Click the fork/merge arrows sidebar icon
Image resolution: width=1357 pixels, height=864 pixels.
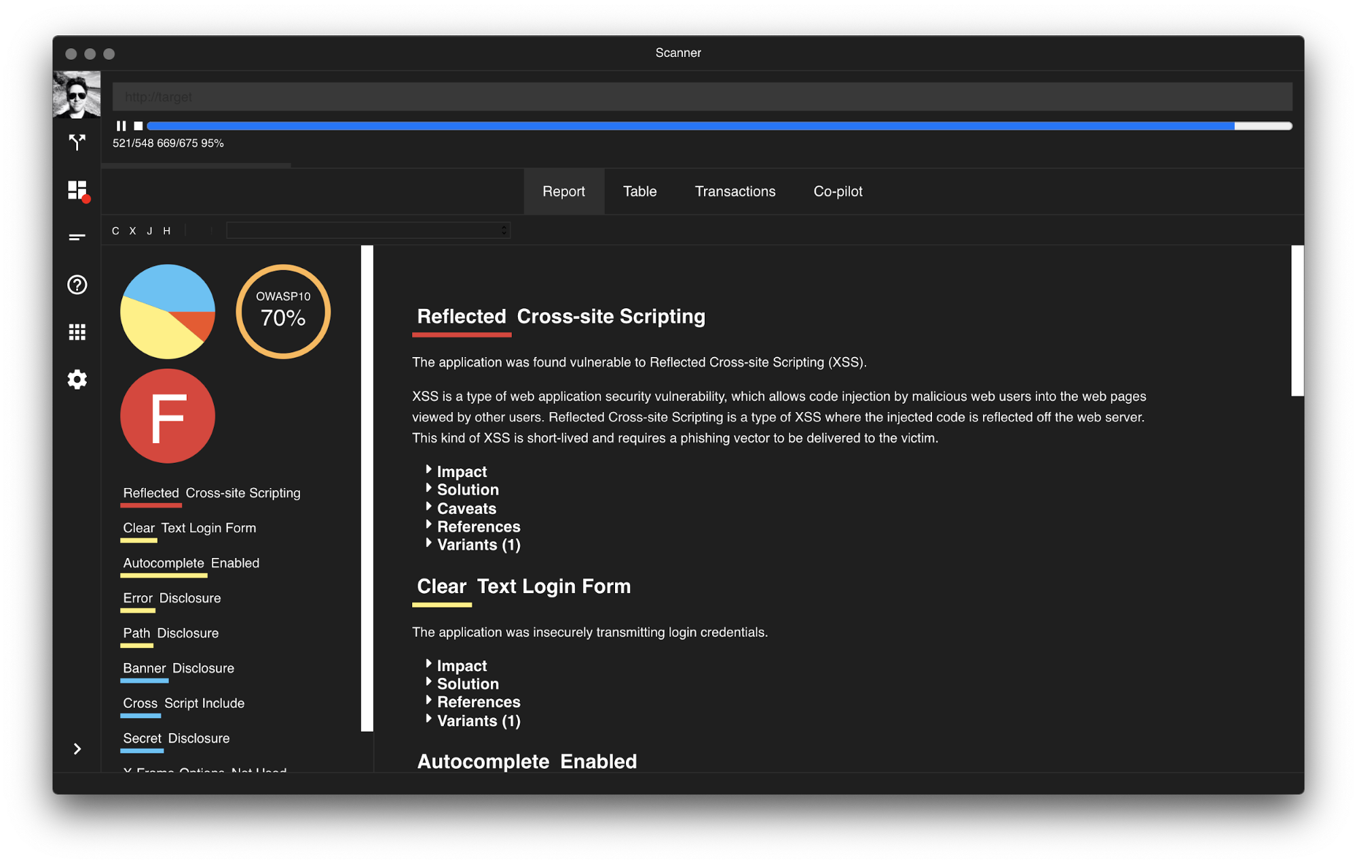pyautogui.click(x=77, y=143)
